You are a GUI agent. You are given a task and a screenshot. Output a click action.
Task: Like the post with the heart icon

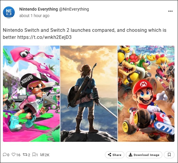pos(14,154)
